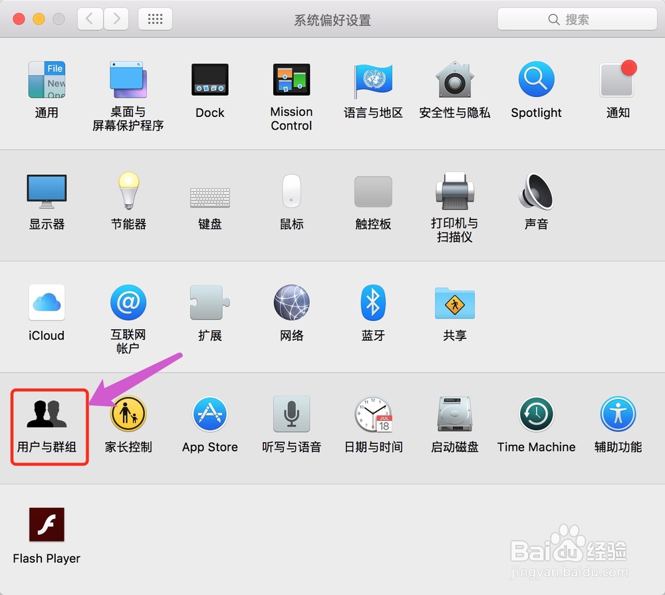Open iCloud settings
This screenshot has width=665, height=595.
[x=47, y=302]
